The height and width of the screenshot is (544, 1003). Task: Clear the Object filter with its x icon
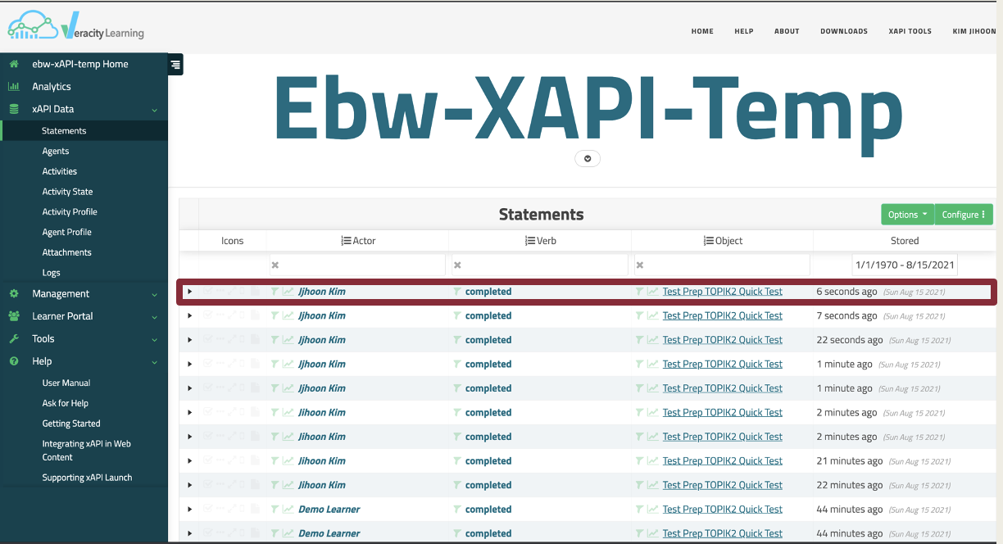tap(640, 265)
